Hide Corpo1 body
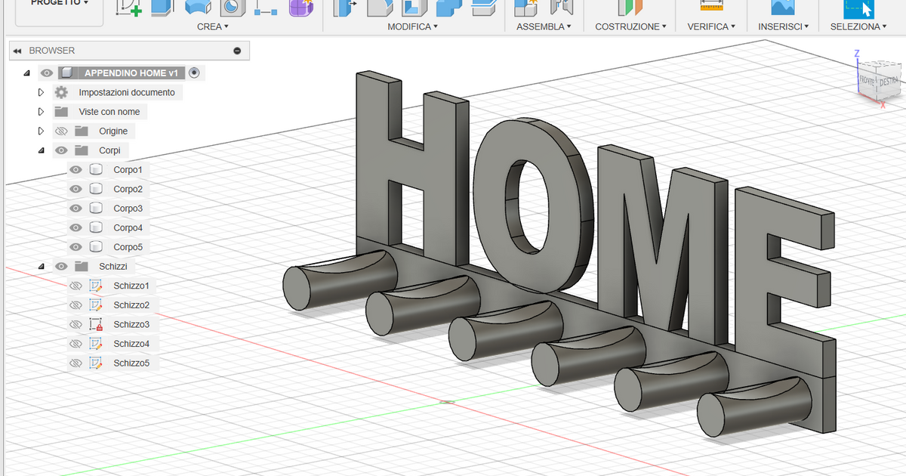Screen dimensions: 906x476 pos(75,169)
